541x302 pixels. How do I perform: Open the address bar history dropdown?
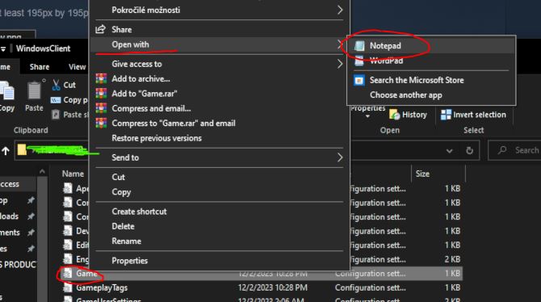pyautogui.click(x=449, y=151)
